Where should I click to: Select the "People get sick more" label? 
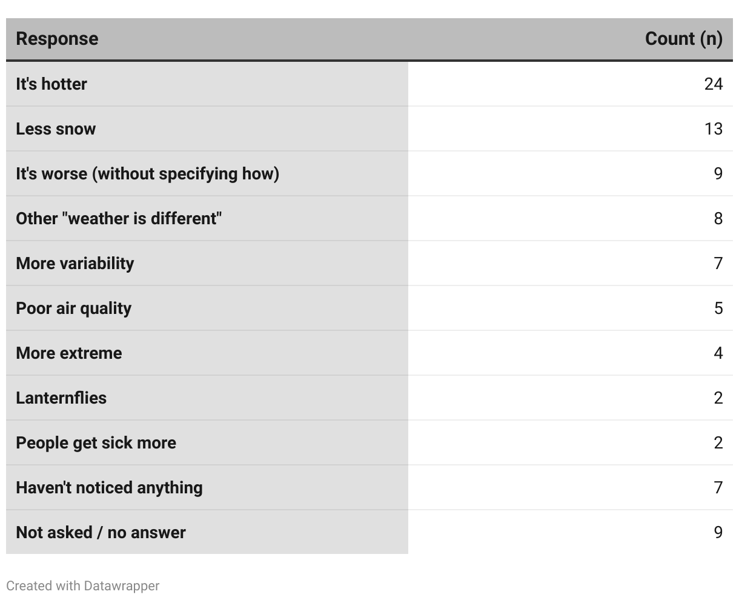pos(96,442)
